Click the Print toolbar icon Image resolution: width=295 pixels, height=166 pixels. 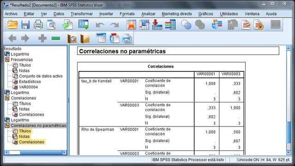tap(38, 24)
